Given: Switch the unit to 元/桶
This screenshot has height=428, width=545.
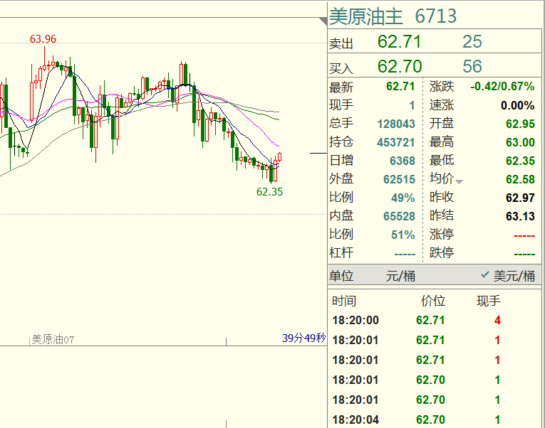Looking at the screenshot, I should click(x=400, y=276).
